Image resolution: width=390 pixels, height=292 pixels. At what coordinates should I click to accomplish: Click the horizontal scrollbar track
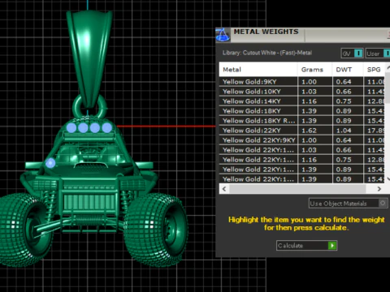pyautogui.click(x=298, y=189)
